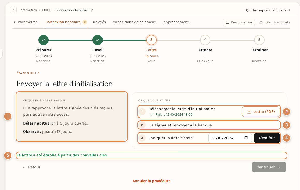
Task: Click the Préparer step label
Action: coord(43,50)
